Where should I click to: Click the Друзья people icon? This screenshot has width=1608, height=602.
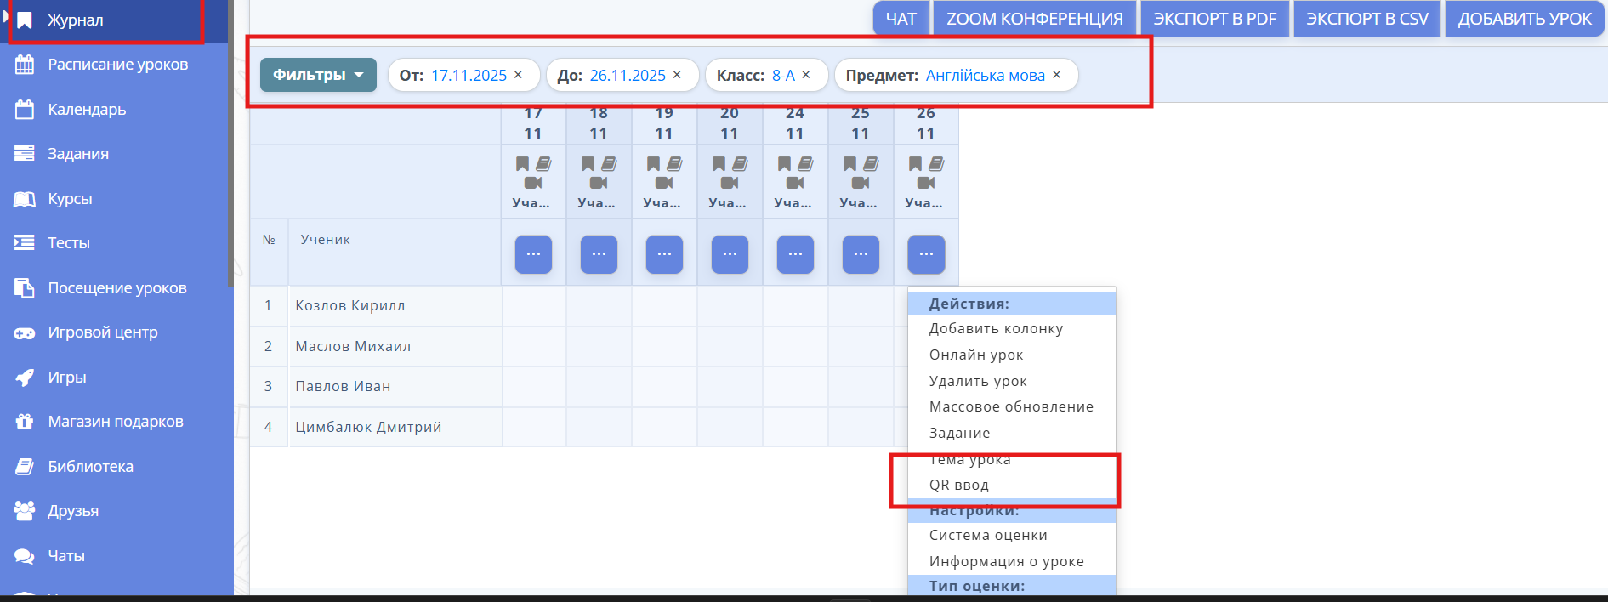[25, 511]
